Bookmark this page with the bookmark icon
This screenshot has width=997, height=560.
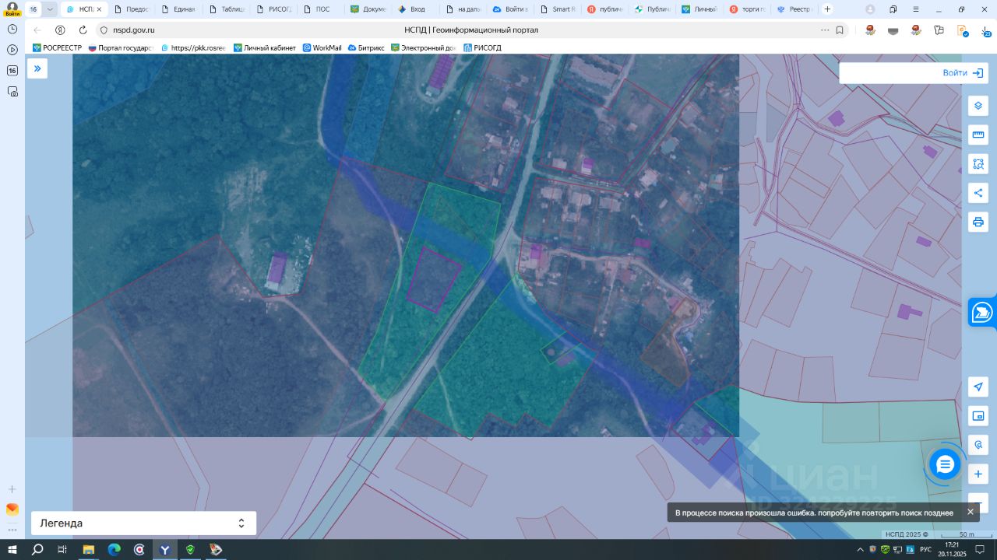840,30
